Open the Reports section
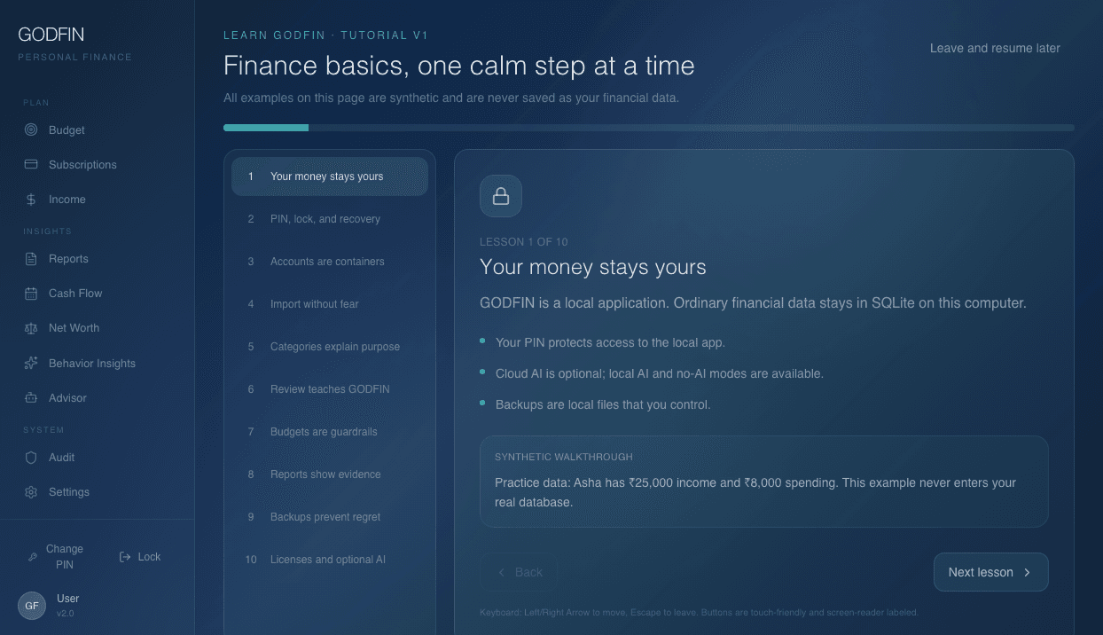The width and height of the screenshot is (1103, 635). tap(98, 259)
